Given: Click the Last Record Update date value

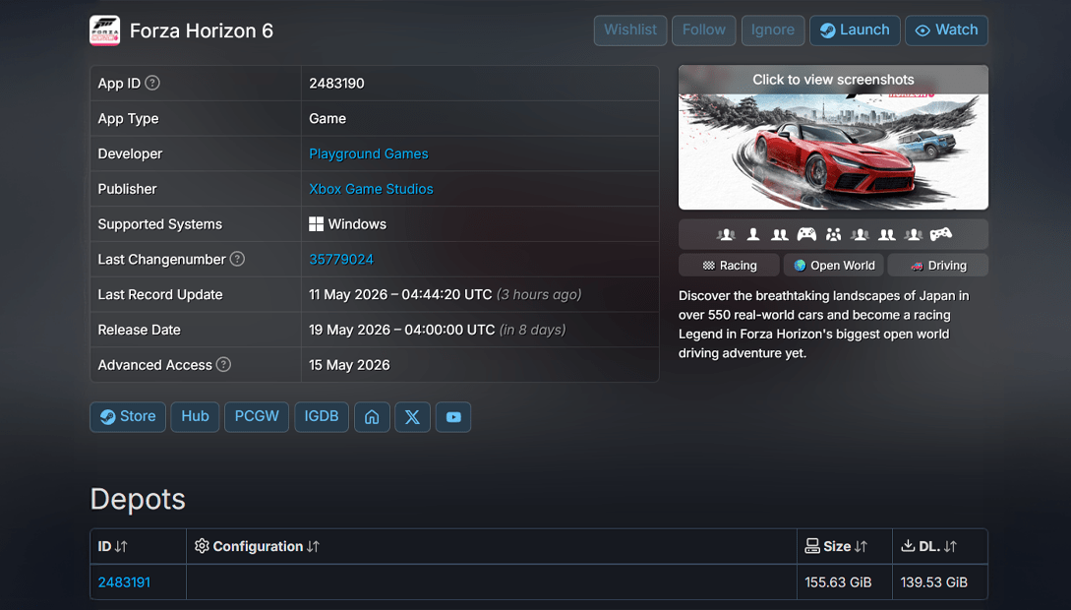Looking at the screenshot, I should click(400, 294).
